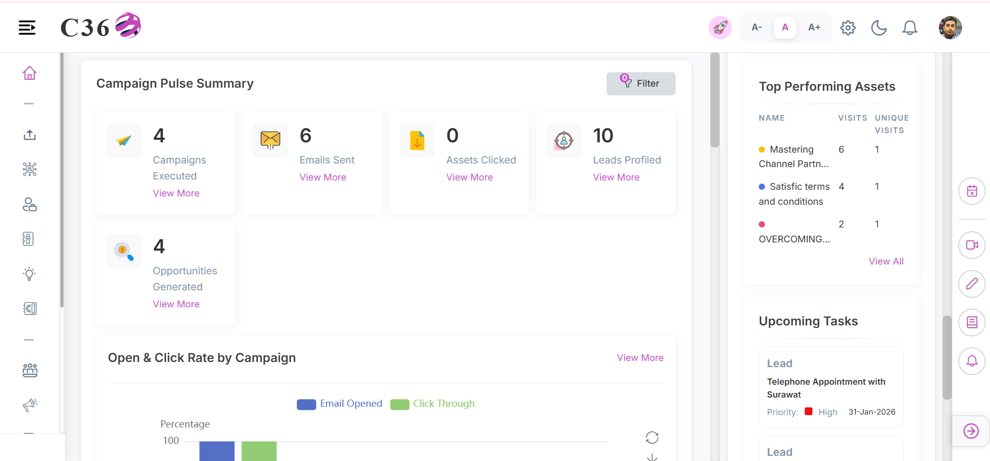
Task: Refresh the Open & Click Rate chart
Action: [x=652, y=438]
